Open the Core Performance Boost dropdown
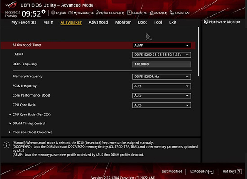This screenshot has height=179, width=247. (162, 96)
